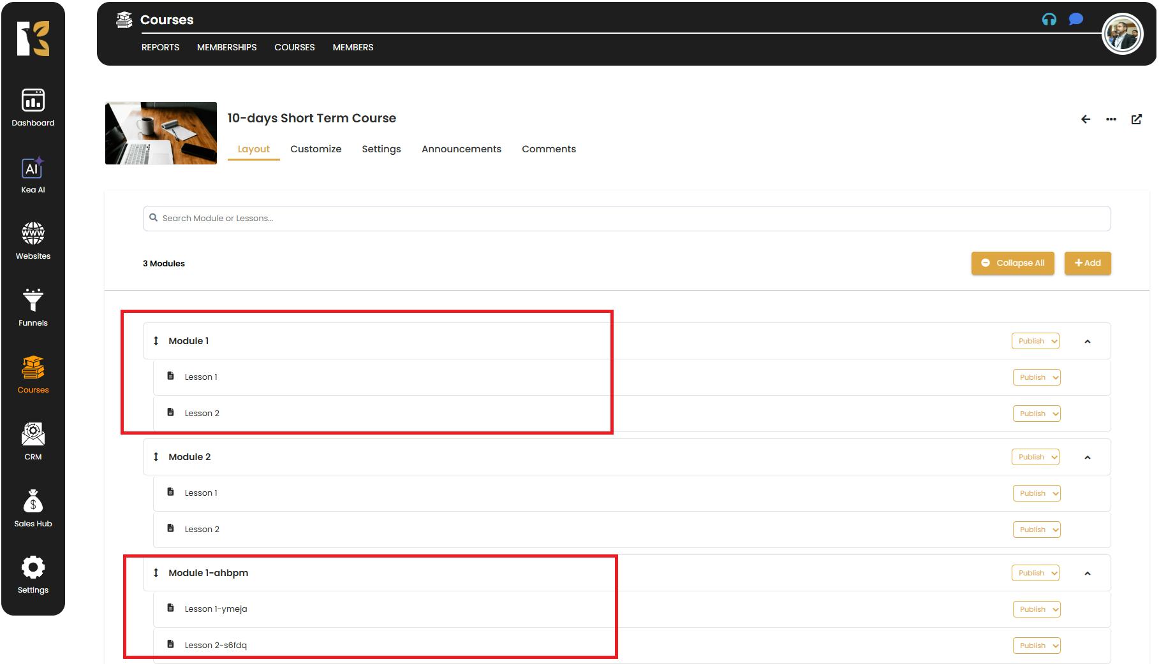Select MEMBERSHIPS in the top menu
This screenshot has width=1159, height=664.
click(226, 47)
